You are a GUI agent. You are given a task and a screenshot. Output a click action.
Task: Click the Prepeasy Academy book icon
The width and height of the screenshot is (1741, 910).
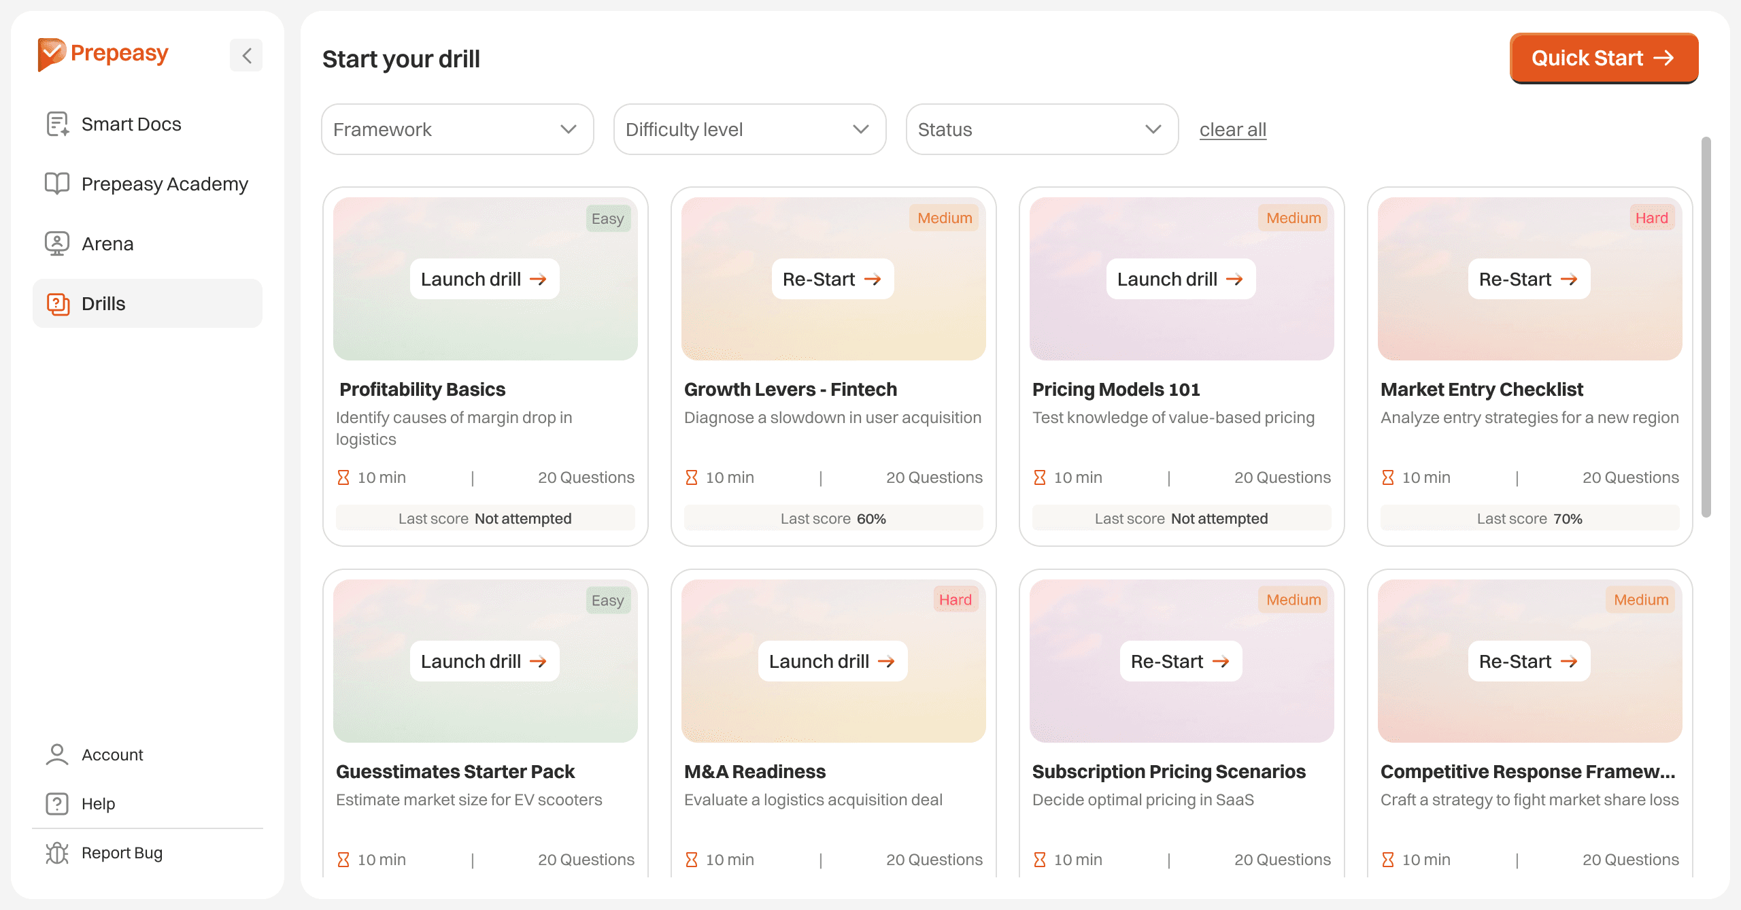pos(57,184)
